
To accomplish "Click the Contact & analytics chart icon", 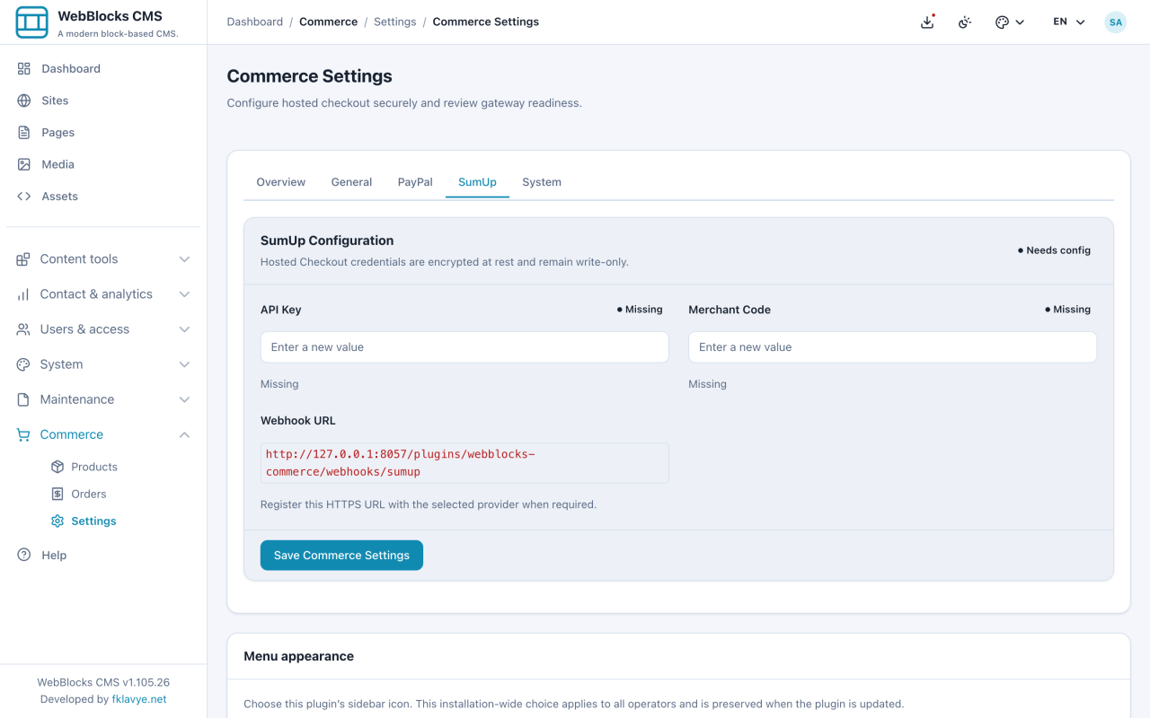I will click(x=23, y=293).
